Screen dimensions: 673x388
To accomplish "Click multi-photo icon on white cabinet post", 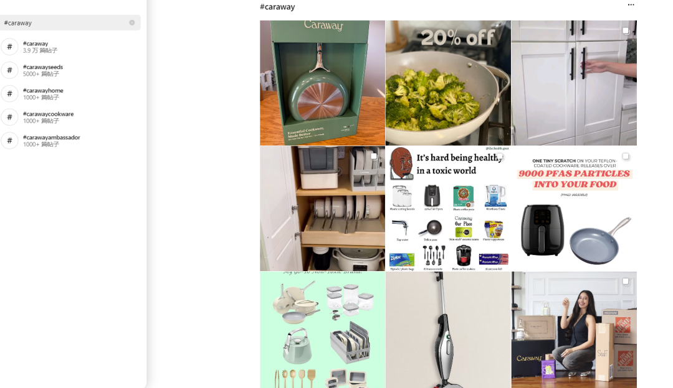I will 626,31.
